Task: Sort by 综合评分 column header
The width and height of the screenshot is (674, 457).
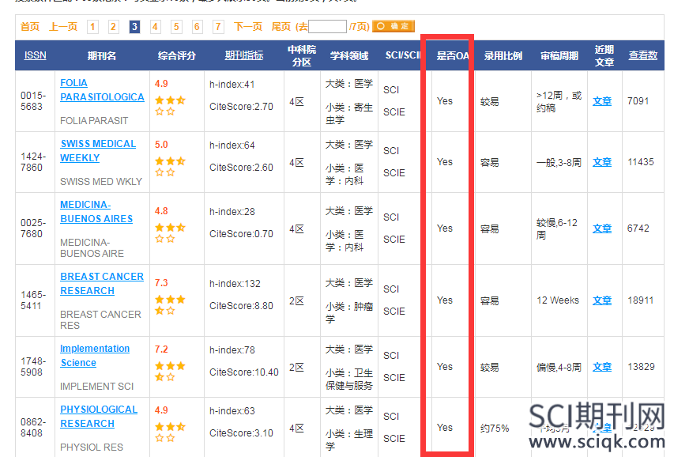Action: (176, 56)
